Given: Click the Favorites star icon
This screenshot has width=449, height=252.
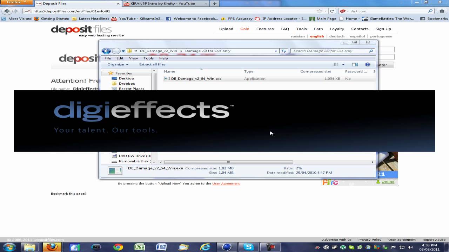Looking at the screenshot, I should [x=111, y=73].
